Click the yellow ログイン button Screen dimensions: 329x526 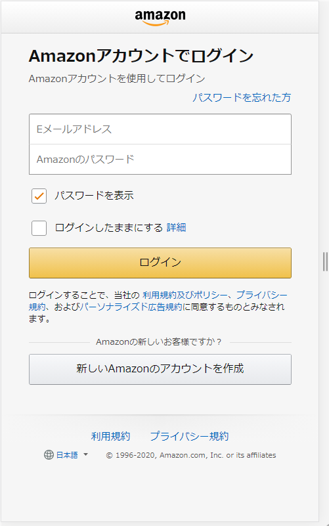point(160,263)
